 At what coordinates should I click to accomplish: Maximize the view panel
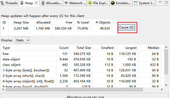point(166,3)
